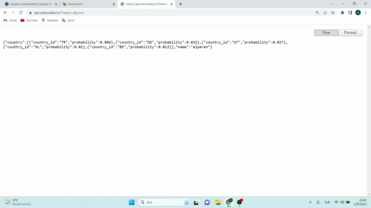The image size is (371, 208).
Task: Open the zoom magnifier icon in address bar
Action: point(317,13)
